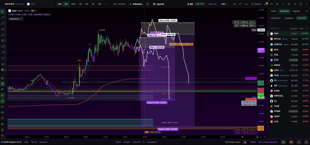Toggle the side panel layout icon
This screenshot has height=145, width=310.
[301, 4]
